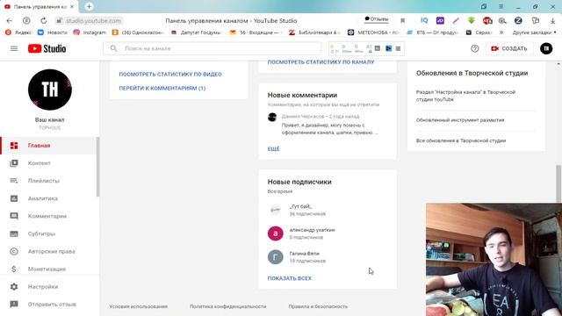Open the account avatar in the header

[546, 48]
